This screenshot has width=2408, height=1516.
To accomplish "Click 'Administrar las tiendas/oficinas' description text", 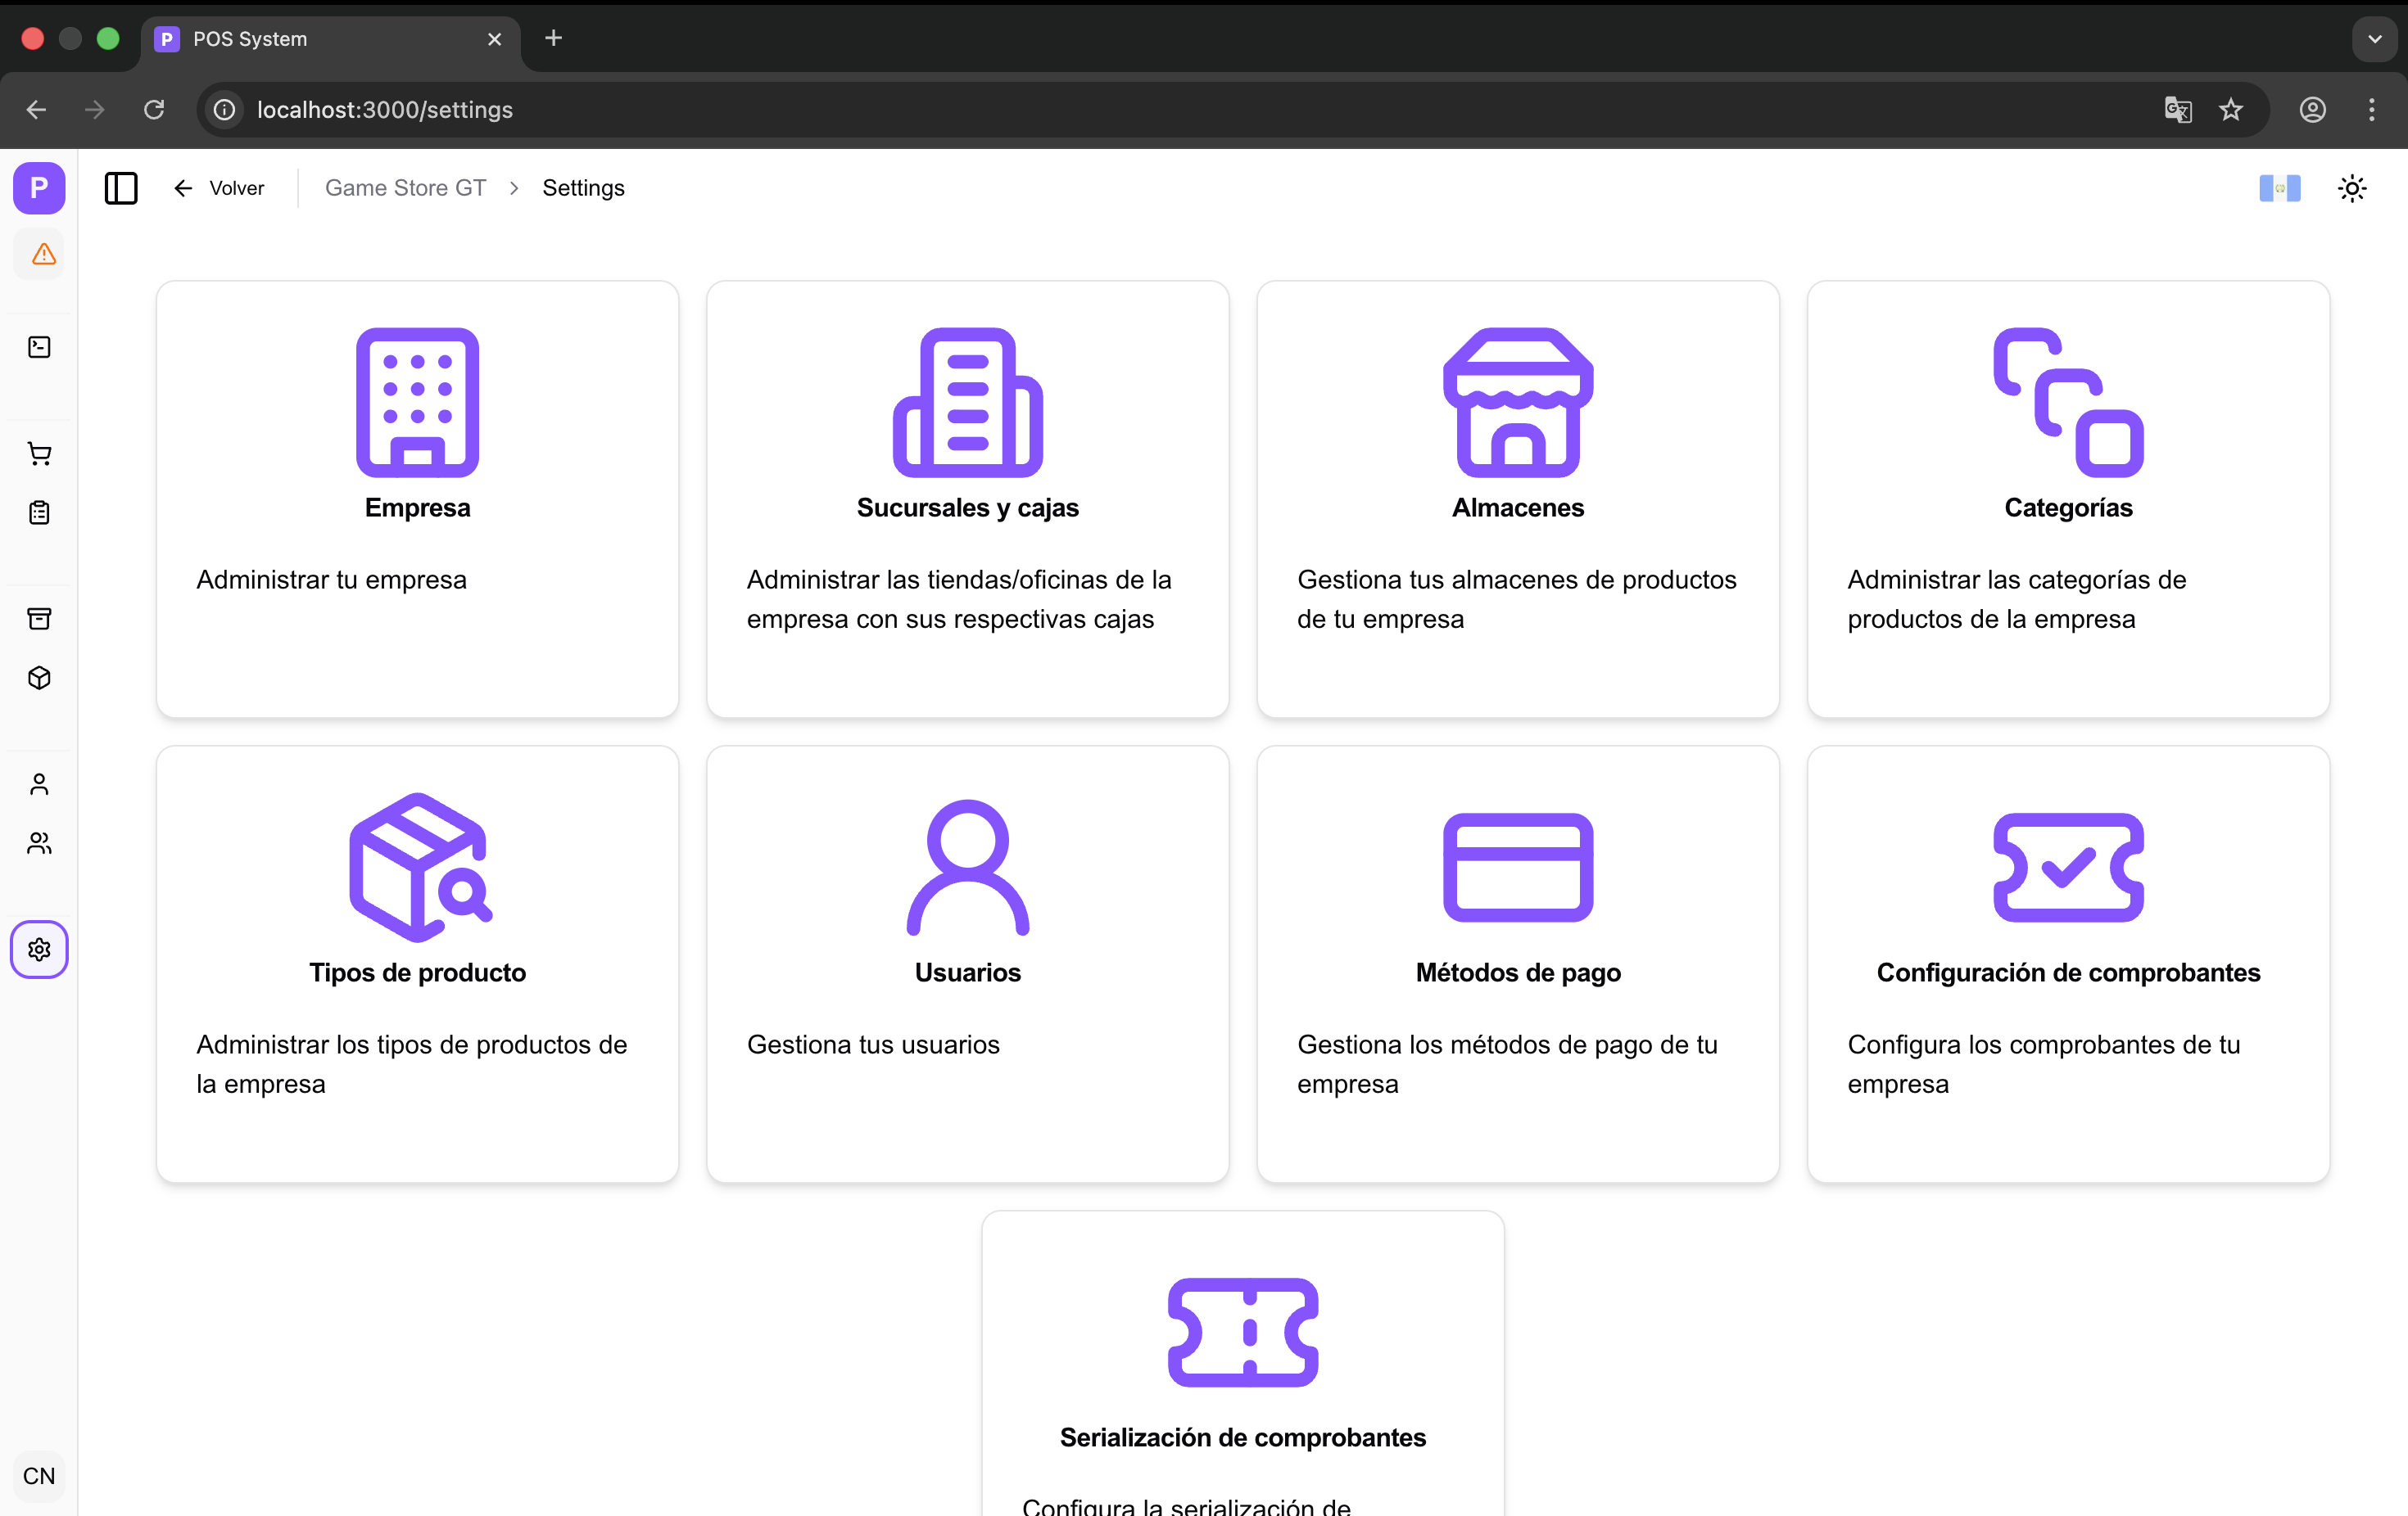I will (x=958, y=598).
